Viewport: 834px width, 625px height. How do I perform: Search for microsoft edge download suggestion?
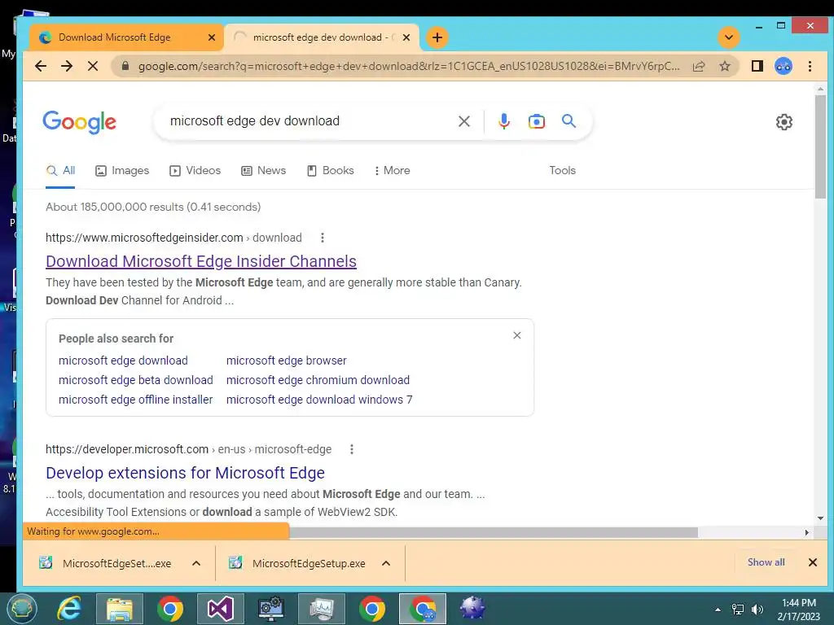point(123,361)
